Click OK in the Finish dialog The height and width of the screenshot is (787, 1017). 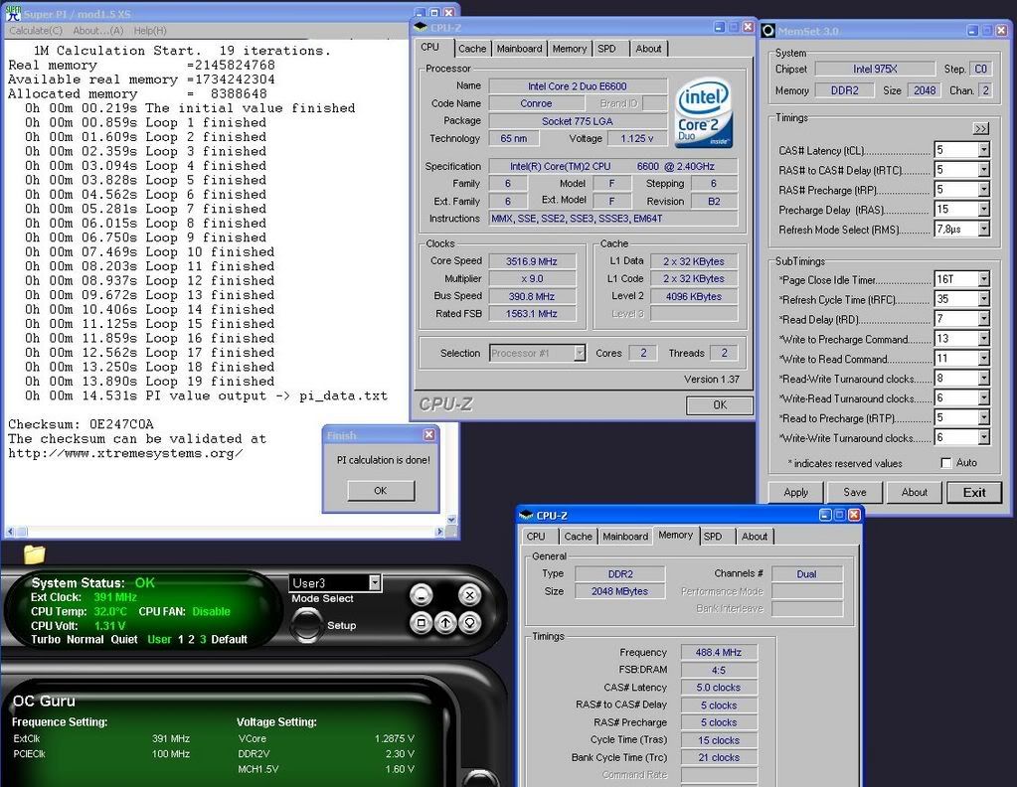coord(381,491)
